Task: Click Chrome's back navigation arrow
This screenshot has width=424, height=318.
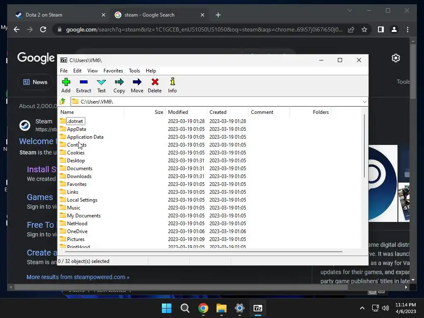Action: point(17,29)
